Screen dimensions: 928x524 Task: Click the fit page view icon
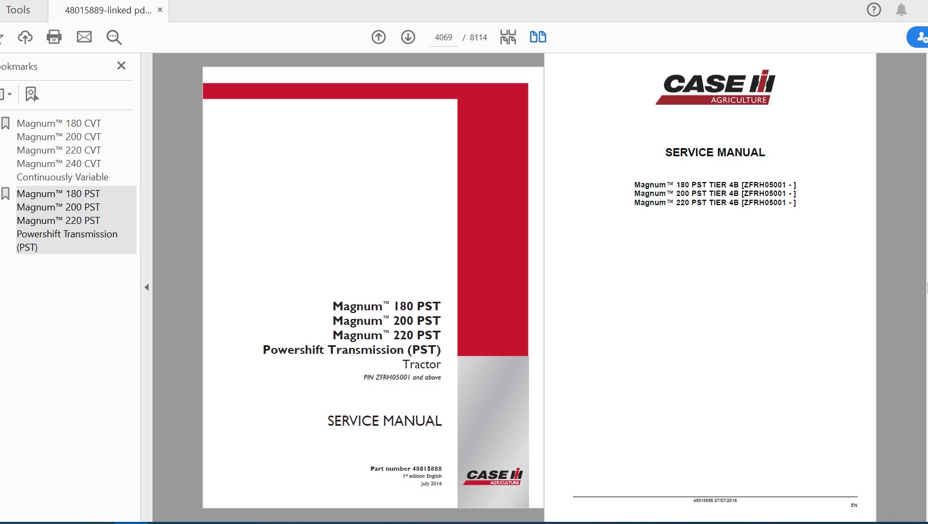coord(508,37)
